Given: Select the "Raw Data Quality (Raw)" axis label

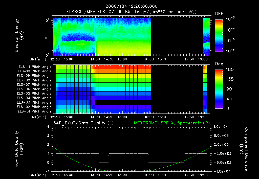Looking at the screenshot, I should (19, 149).
